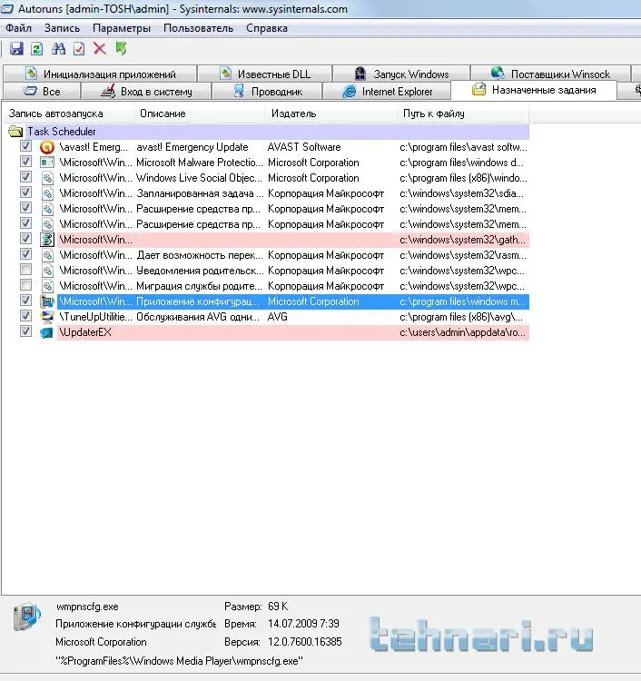Sort by Путь к файлу column header
This screenshot has height=681, width=641.
coord(463,113)
